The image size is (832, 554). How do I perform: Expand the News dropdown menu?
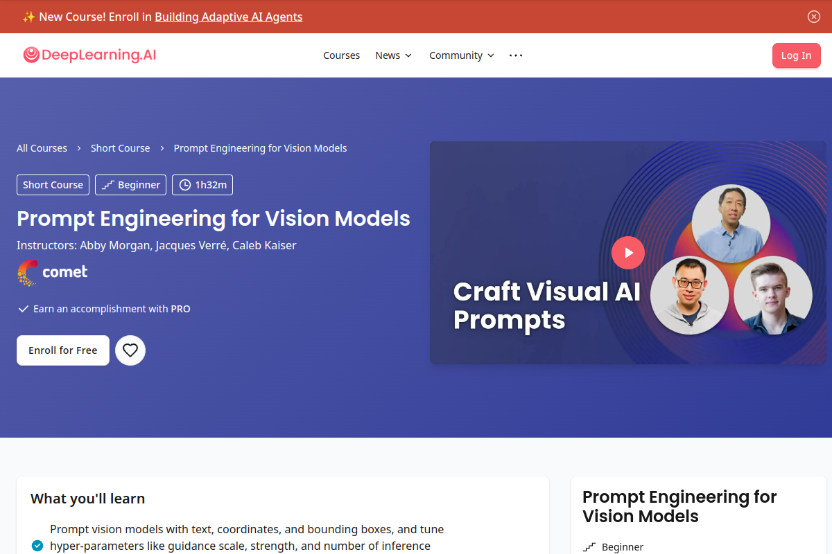[394, 55]
